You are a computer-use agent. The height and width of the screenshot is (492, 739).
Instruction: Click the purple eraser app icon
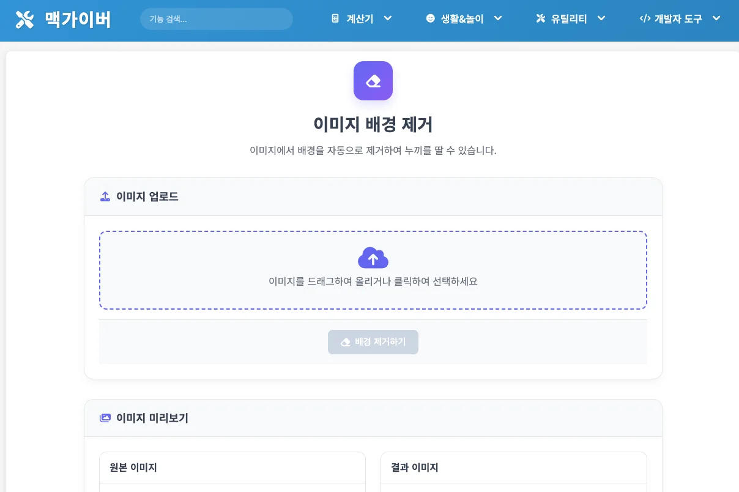(373, 81)
